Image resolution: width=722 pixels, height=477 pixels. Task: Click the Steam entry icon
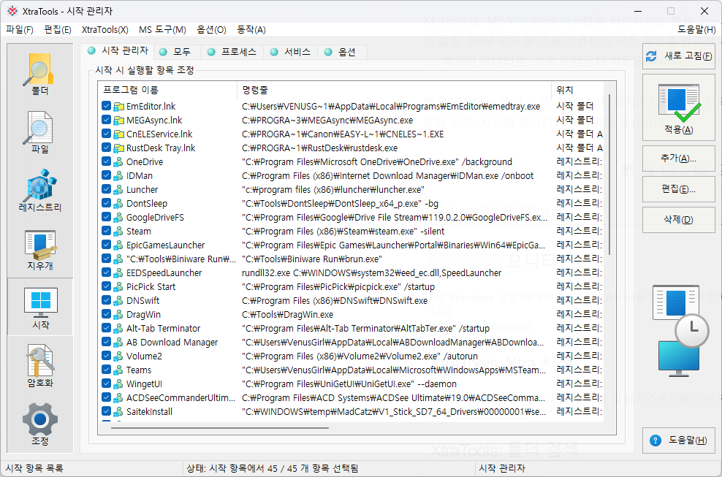119,231
